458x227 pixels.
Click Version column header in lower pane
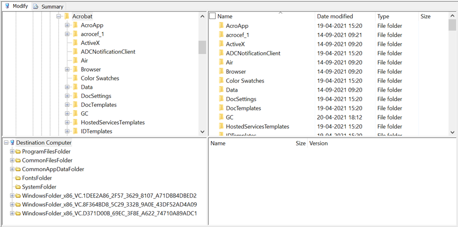pos(318,143)
